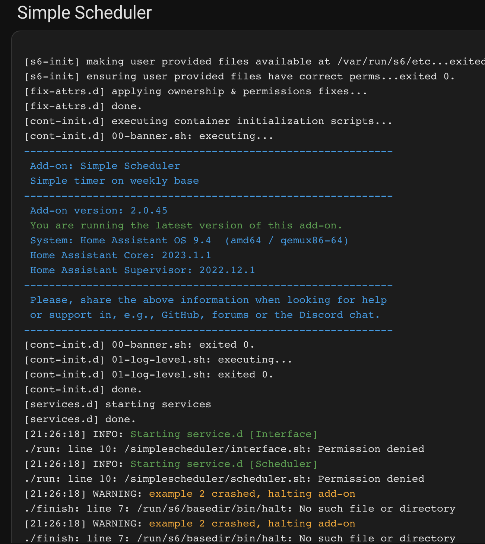Click the interface.sh Permission denied line

pos(224,449)
